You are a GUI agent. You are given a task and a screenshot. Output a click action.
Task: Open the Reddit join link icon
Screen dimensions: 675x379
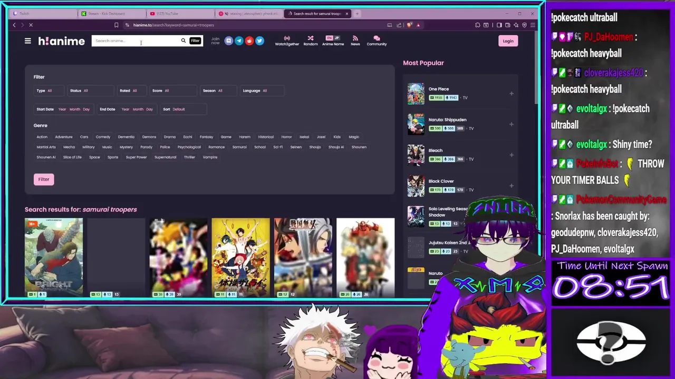249,41
